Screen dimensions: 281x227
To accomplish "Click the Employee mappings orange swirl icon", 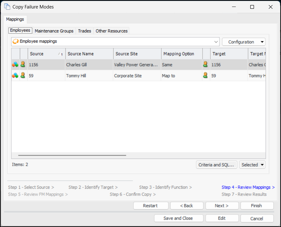I will (15, 41).
